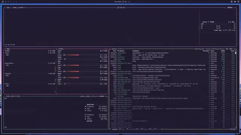Select the /sbin/init splash systemd row
This screenshot has height=135, width=241.
coord(172,96)
